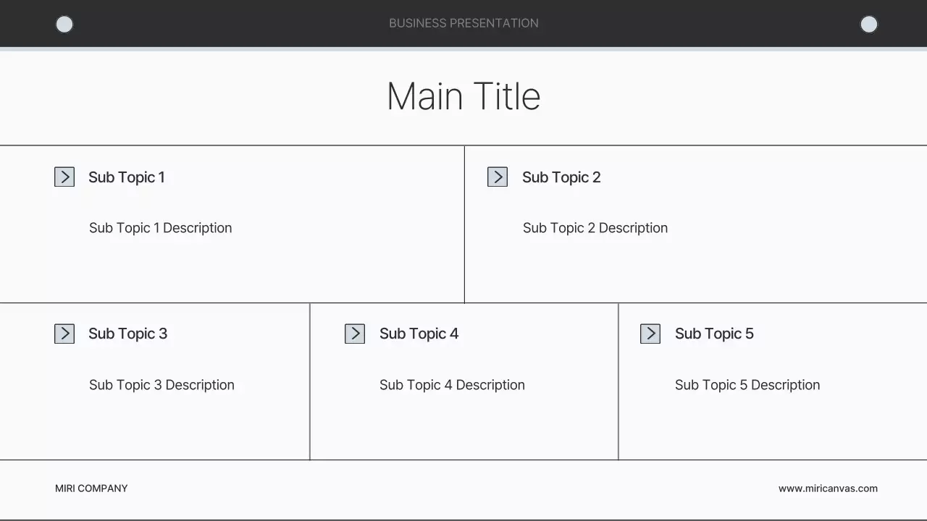
Task: Click the arrow icon beside Sub Topic 3
Action: tap(64, 334)
